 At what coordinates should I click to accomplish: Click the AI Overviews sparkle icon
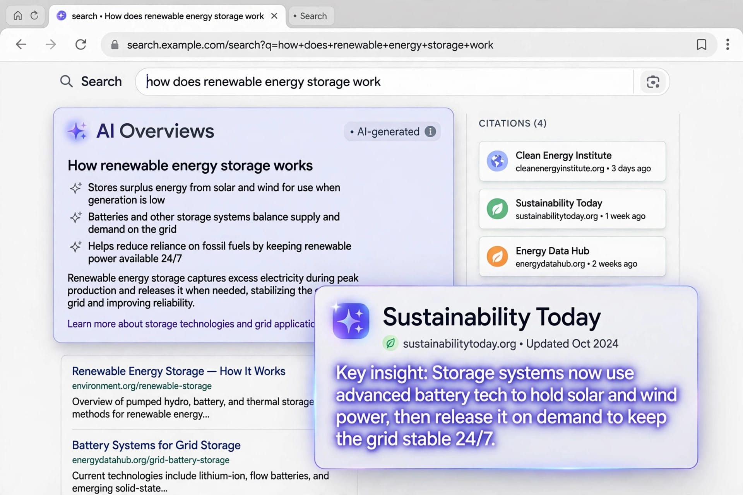(77, 131)
